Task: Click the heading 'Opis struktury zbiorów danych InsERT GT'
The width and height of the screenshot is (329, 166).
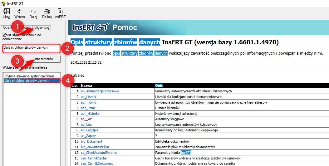Action: point(174,42)
